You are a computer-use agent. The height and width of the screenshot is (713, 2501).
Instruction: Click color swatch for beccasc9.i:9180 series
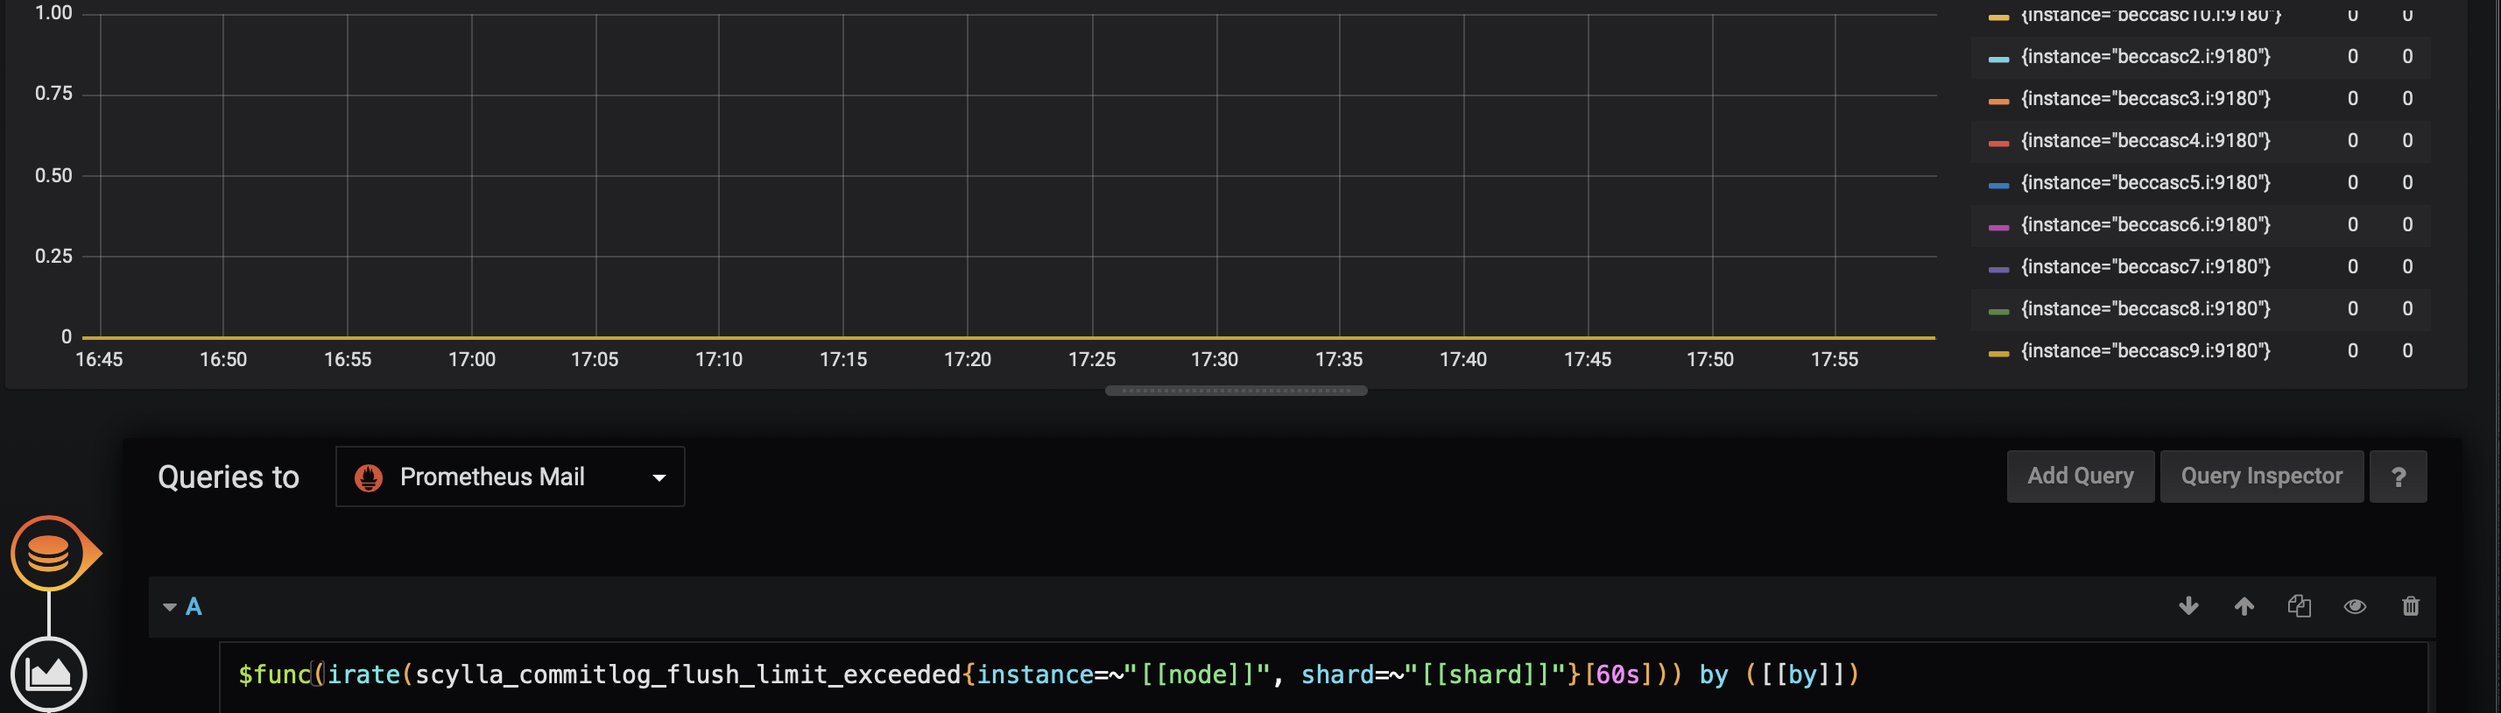click(1998, 353)
